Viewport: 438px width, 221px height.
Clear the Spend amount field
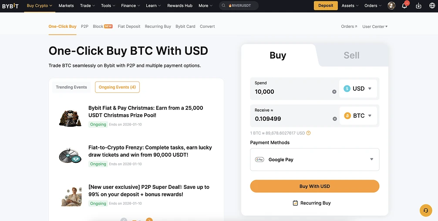pos(334,92)
